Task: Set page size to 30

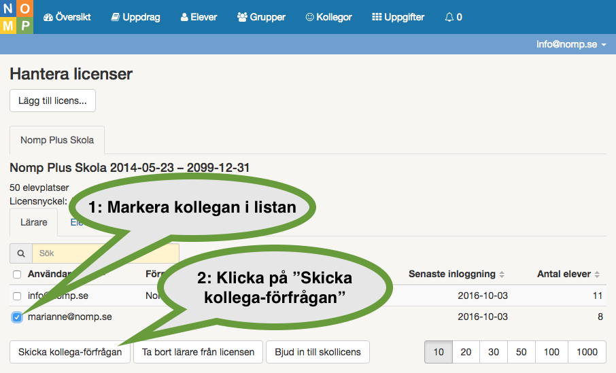Action: [x=494, y=352]
